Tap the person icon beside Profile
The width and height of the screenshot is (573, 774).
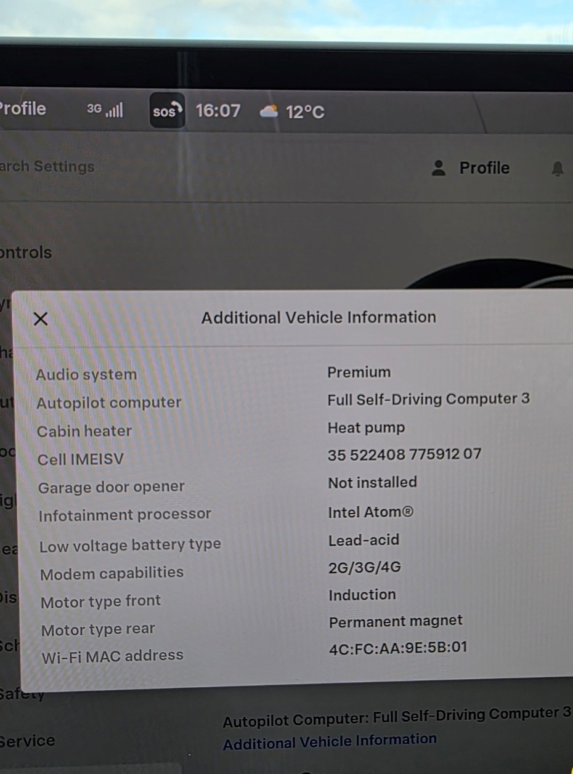point(439,168)
